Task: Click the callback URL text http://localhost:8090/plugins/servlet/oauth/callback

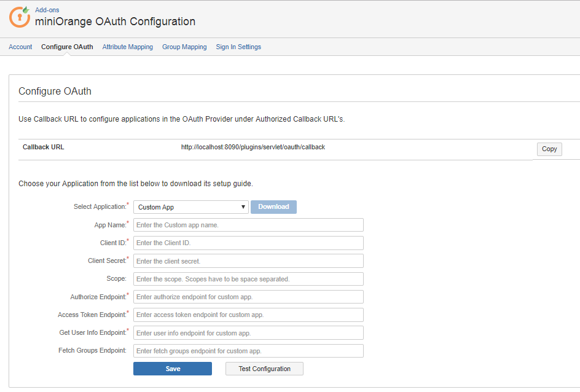Action: pos(253,147)
